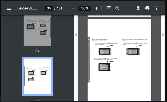Click the 30% zoom level field
The image size is (167, 102).
85,8
